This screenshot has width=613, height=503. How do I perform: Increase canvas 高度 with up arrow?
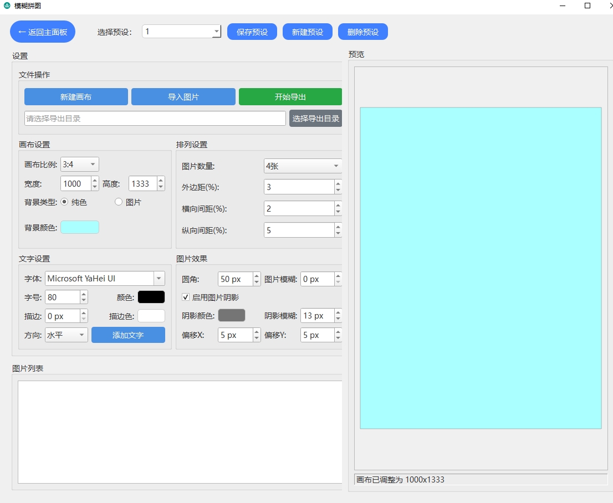pos(161,180)
